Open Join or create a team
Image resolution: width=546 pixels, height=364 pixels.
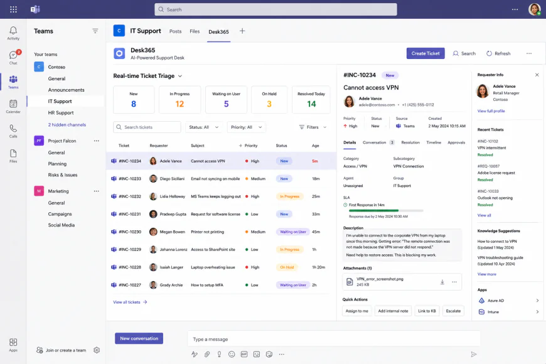(x=62, y=350)
